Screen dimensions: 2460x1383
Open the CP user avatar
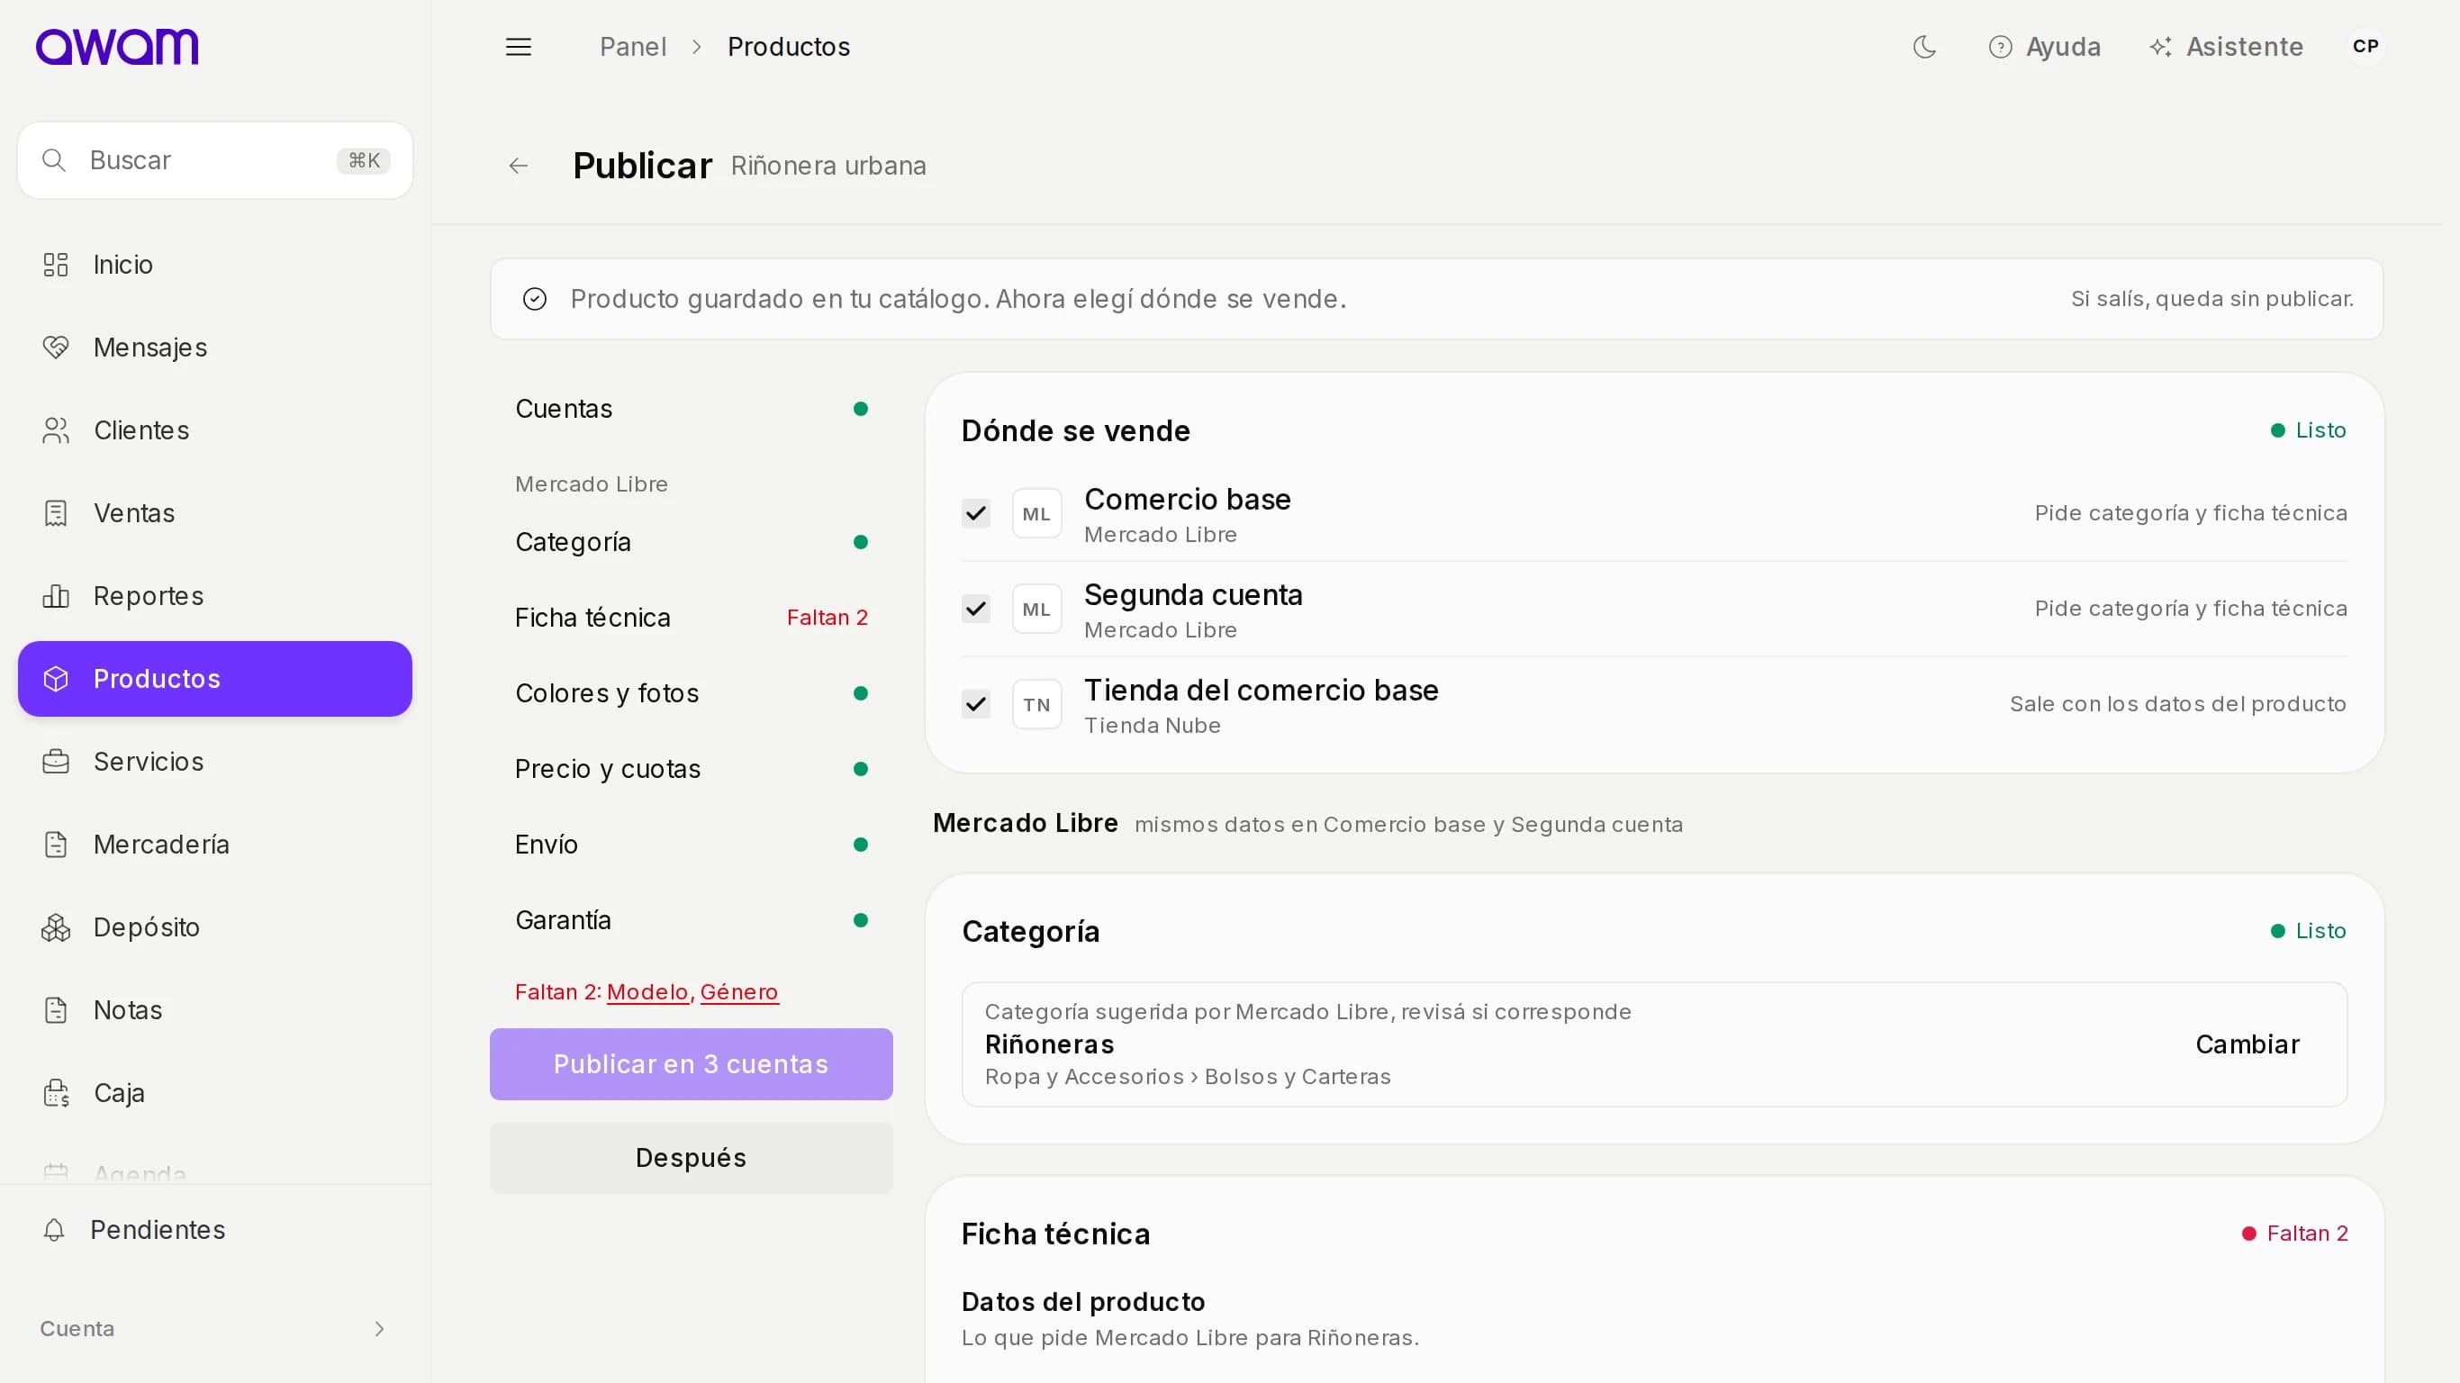point(2365,47)
